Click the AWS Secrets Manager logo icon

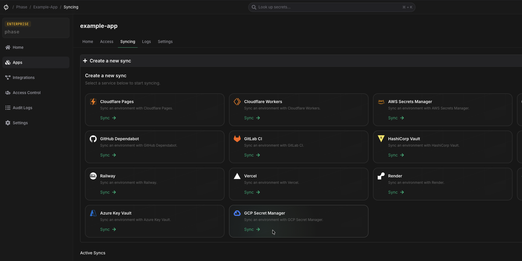point(381,102)
